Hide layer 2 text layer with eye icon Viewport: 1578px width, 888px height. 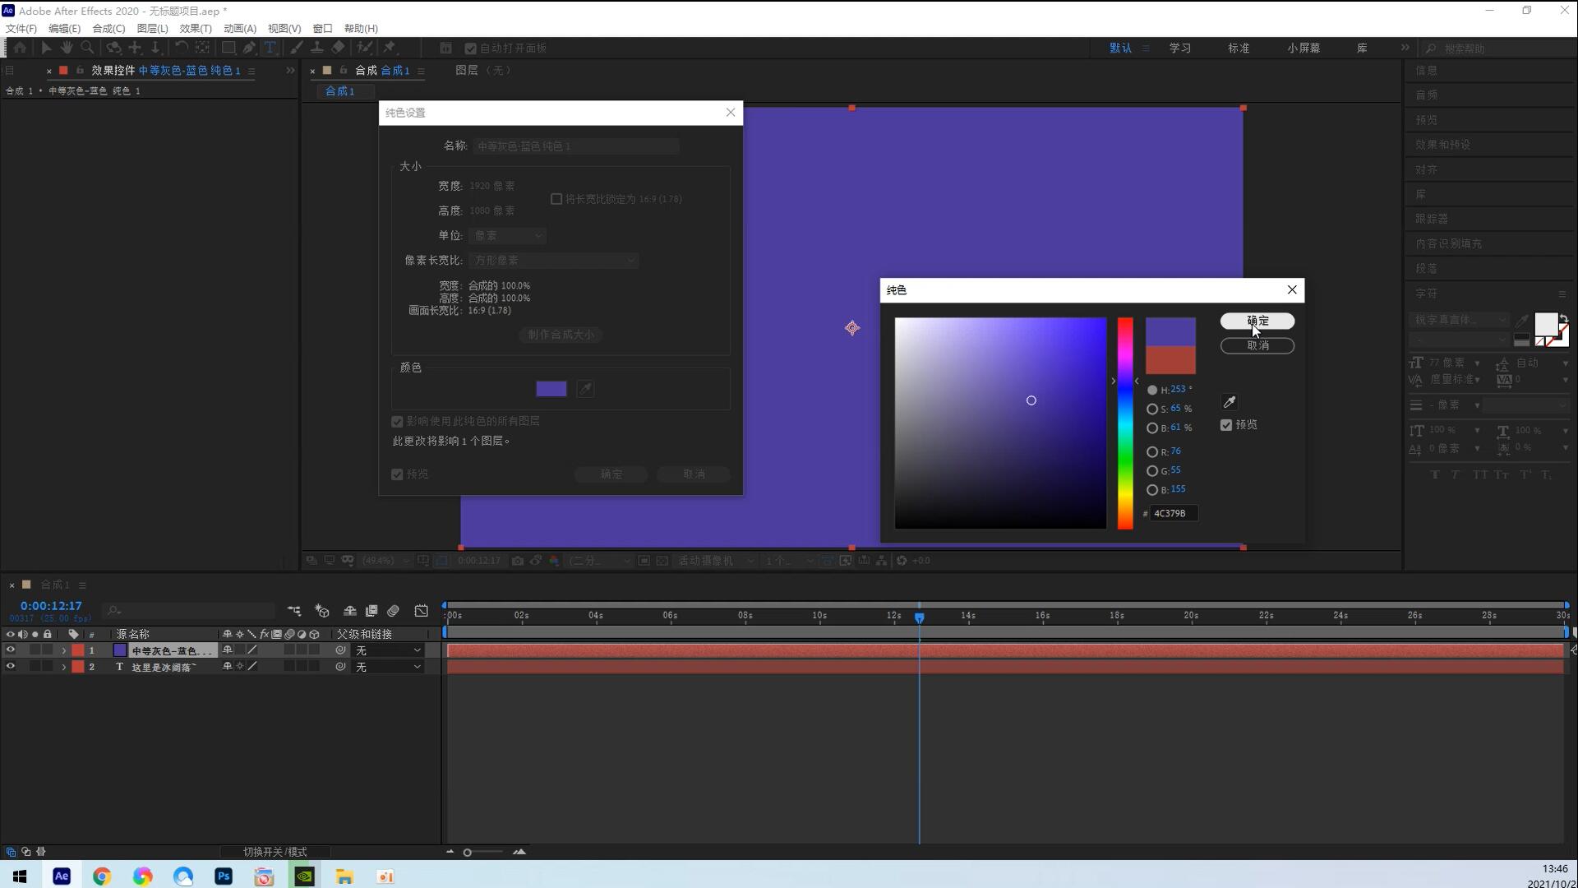coord(11,667)
